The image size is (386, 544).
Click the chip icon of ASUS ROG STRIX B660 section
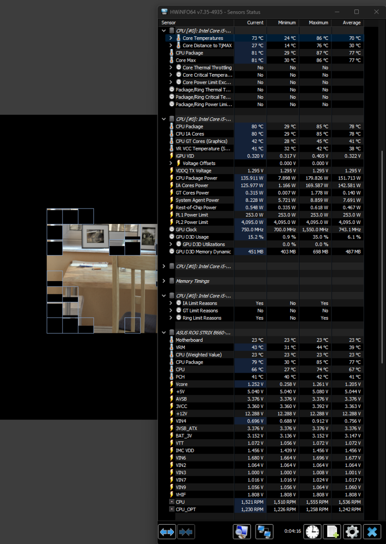[172, 333]
